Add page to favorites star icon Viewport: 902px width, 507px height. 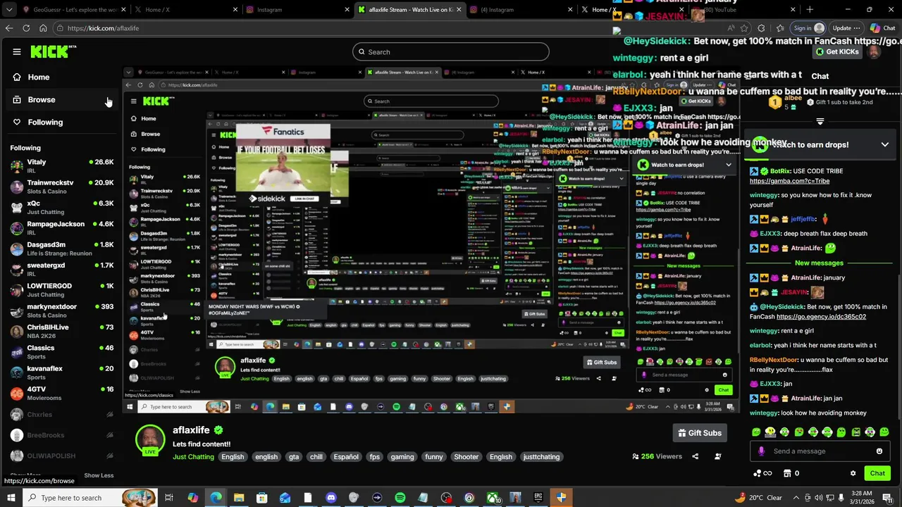[743, 28]
